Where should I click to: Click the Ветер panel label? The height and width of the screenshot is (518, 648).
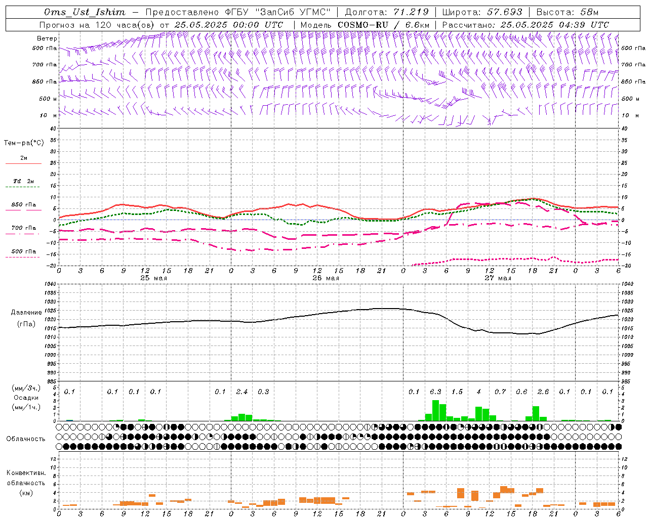47,38
